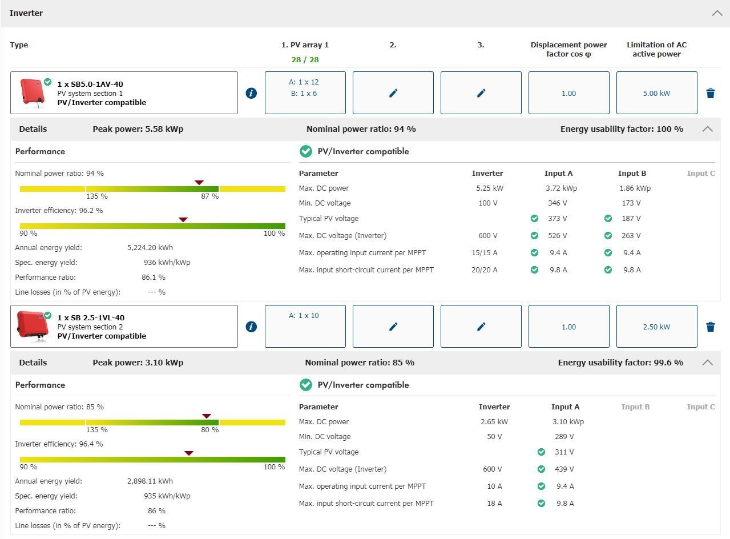Select the SB 2.5-1VL-40 inverter card
Image resolution: width=730 pixels, height=539 pixels.
click(124, 327)
